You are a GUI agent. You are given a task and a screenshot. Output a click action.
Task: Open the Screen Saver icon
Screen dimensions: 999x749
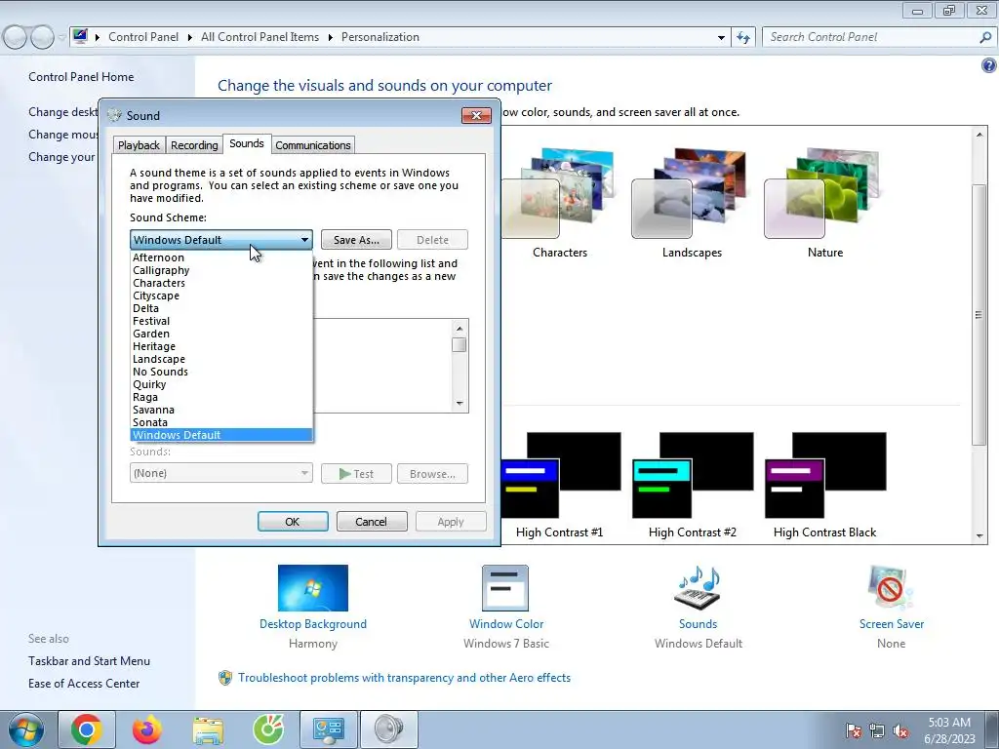(890, 588)
